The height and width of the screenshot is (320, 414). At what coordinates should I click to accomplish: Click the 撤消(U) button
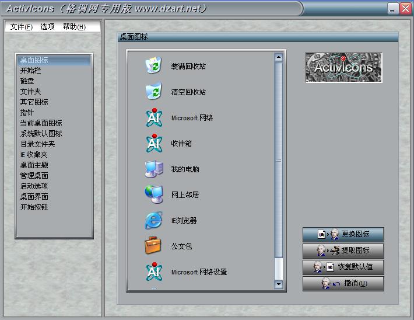343,284
